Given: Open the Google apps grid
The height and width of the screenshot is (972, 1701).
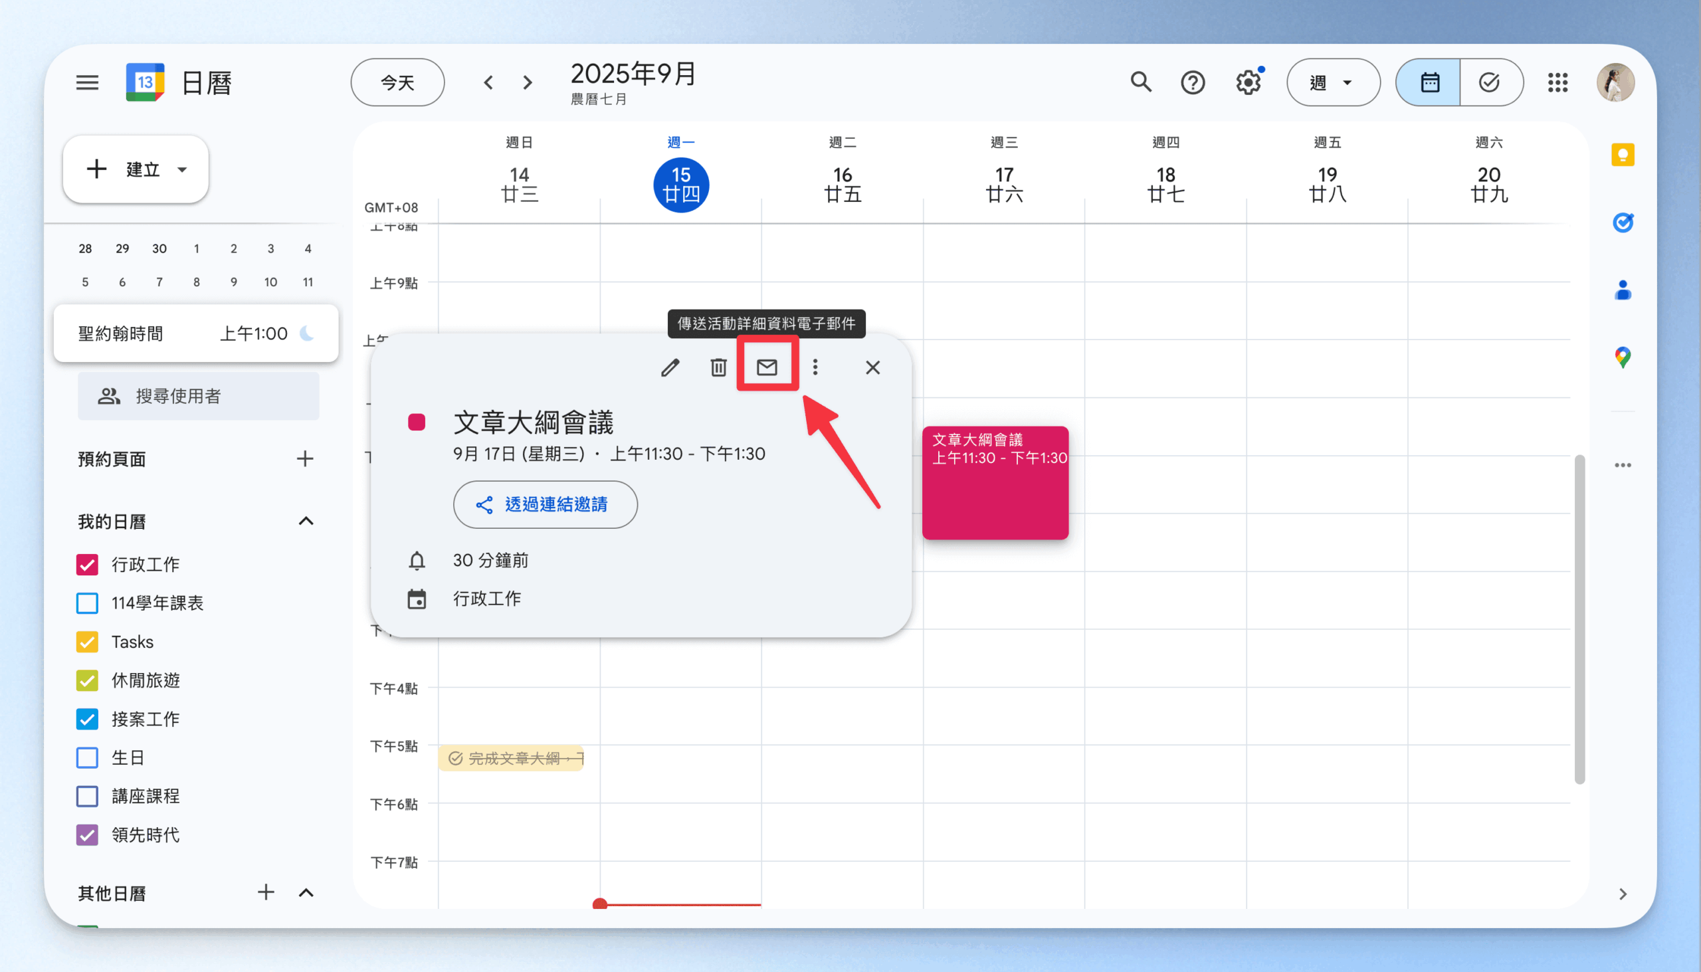Looking at the screenshot, I should (x=1557, y=83).
